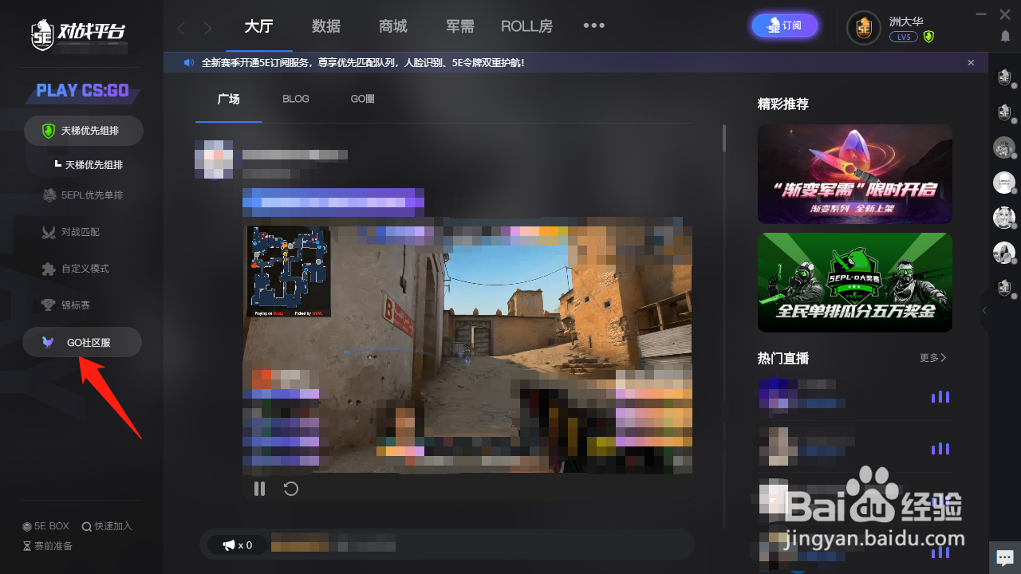Open the second live stream entry
The height and width of the screenshot is (574, 1021).
pyautogui.click(x=853, y=448)
